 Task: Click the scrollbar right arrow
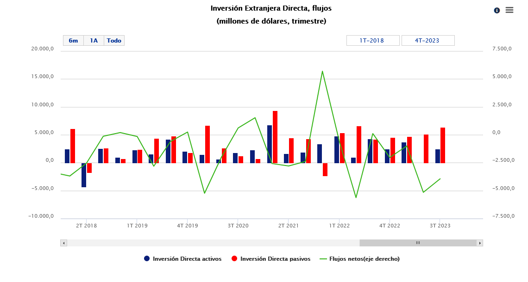point(480,243)
